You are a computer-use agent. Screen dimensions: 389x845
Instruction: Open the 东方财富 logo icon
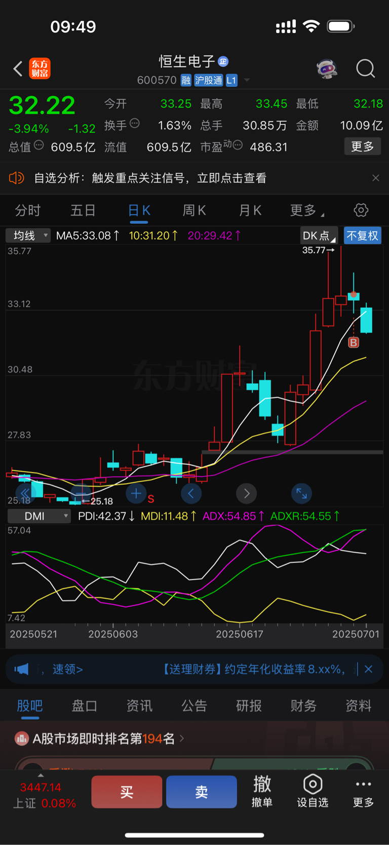click(x=40, y=69)
